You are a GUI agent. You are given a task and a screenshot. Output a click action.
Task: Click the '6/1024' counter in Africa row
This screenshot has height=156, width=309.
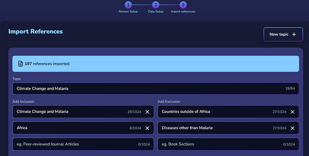pyautogui.click(x=135, y=128)
